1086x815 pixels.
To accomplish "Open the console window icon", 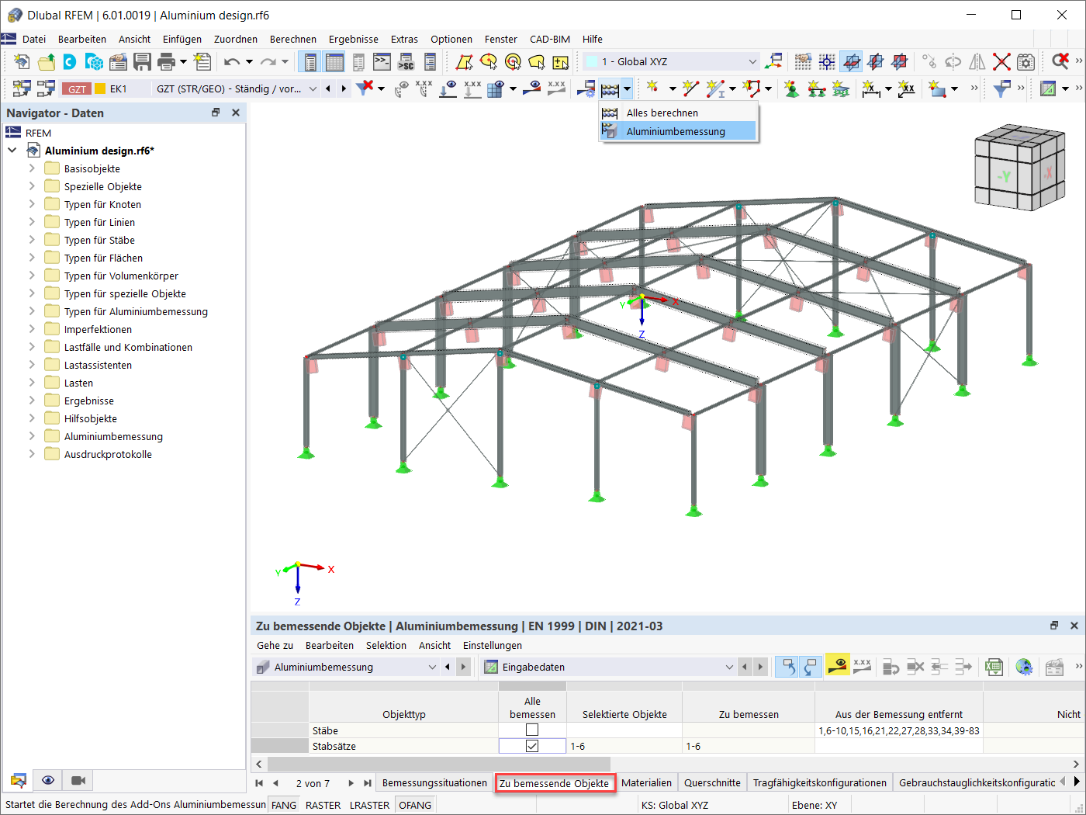I will tap(382, 62).
